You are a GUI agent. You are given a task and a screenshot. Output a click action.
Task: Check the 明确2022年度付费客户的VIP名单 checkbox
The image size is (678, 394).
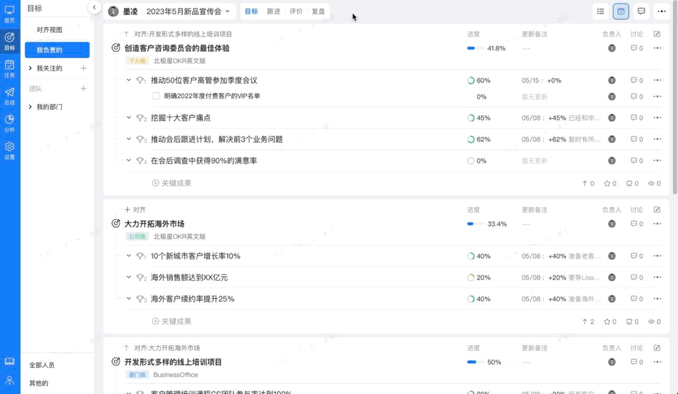click(x=156, y=96)
